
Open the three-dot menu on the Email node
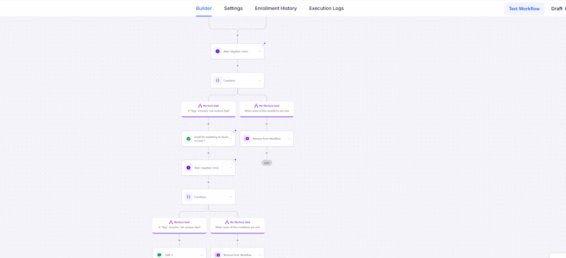click(231, 139)
